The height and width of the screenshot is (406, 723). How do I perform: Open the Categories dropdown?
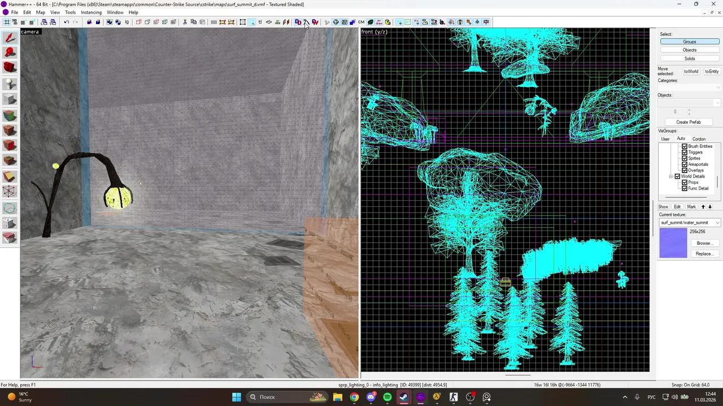click(690, 87)
